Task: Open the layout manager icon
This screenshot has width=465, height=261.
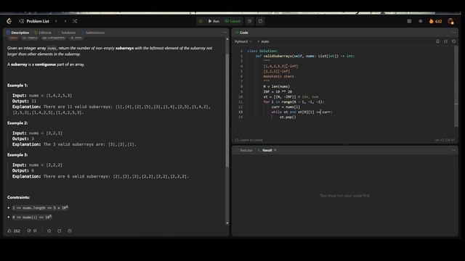Action: [x=409, y=21]
